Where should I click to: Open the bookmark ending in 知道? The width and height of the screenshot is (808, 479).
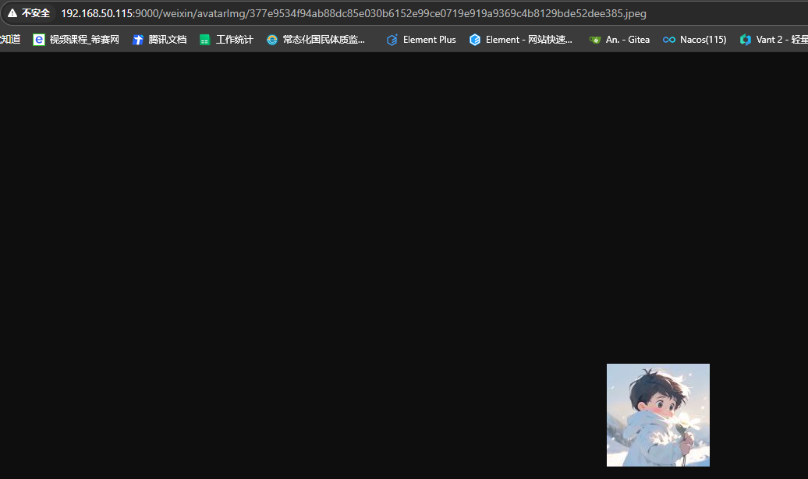click(x=10, y=40)
